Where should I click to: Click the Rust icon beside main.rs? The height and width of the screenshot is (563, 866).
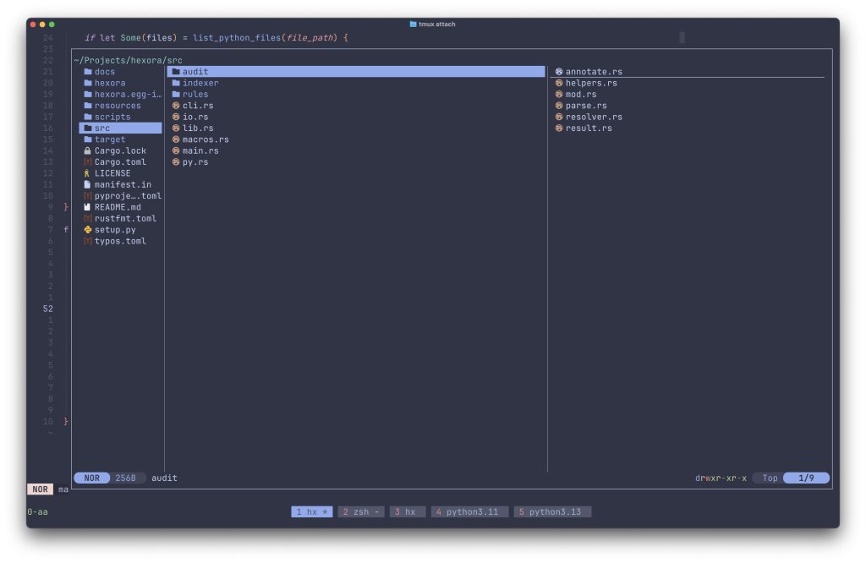pyautogui.click(x=176, y=150)
